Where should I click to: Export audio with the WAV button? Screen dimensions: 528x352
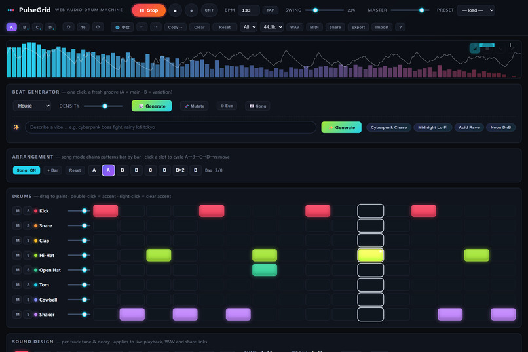pyautogui.click(x=295, y=27)
